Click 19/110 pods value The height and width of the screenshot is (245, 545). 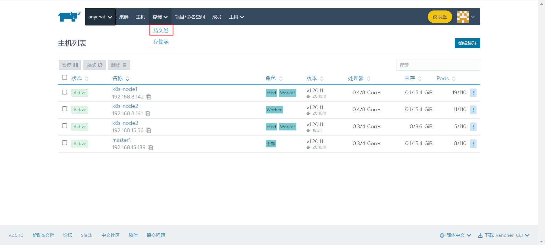pyautogui.click(x=459, y=93)
